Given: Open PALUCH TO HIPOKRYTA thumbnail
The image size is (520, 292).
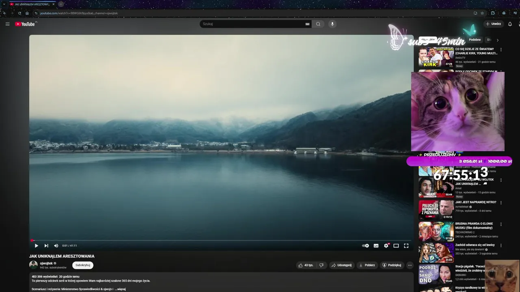Looking at the screenshot, I should (436, 210).
